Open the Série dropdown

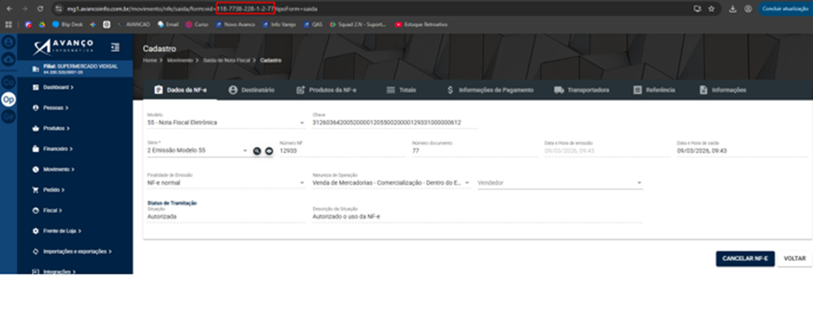pos(197,150)
